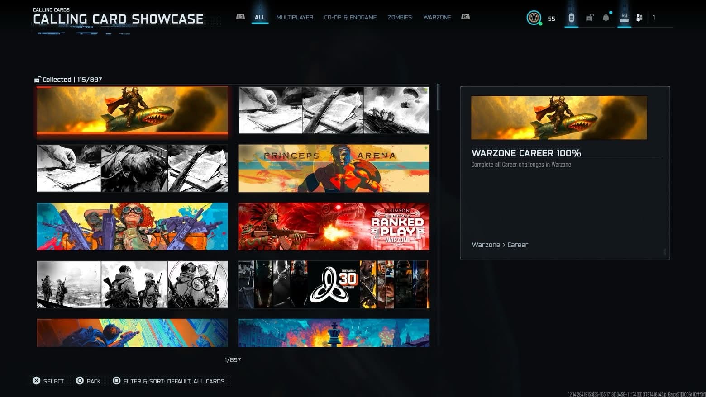Viewport: 706px width, 397px height.
Task: Select the ZOMBIES tab
Action: click(400, 17)
